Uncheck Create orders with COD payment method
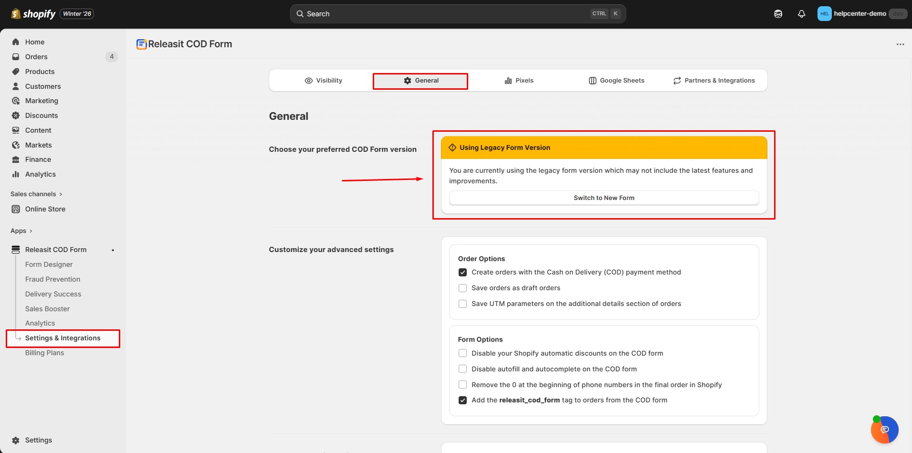The width and height of the screenshot is (912, 453). tap(462, 273)
